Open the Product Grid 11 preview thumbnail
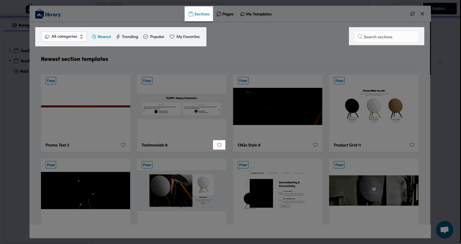The width and height of the screenshot is (461, 244). [x=374, y=106]
